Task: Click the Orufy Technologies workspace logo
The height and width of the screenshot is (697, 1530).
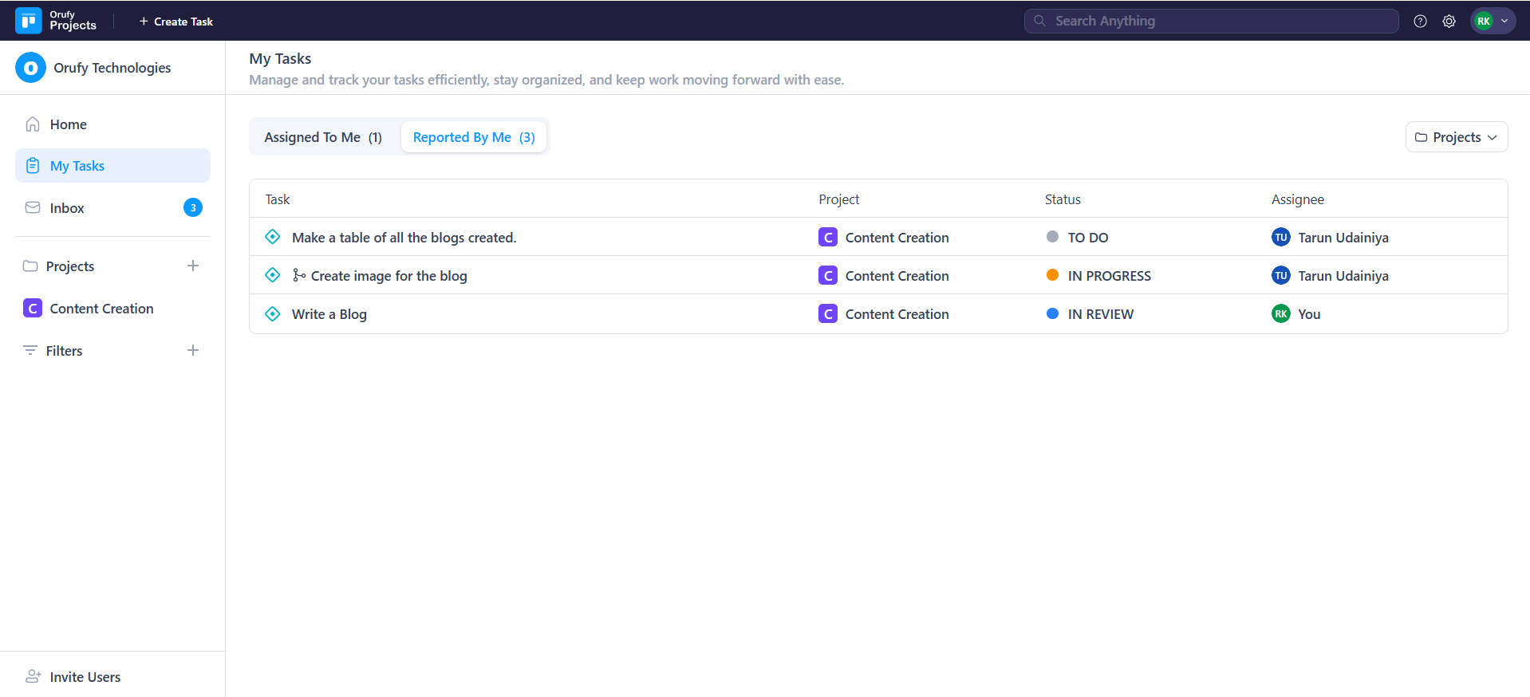Action: [x=30, y=68]
